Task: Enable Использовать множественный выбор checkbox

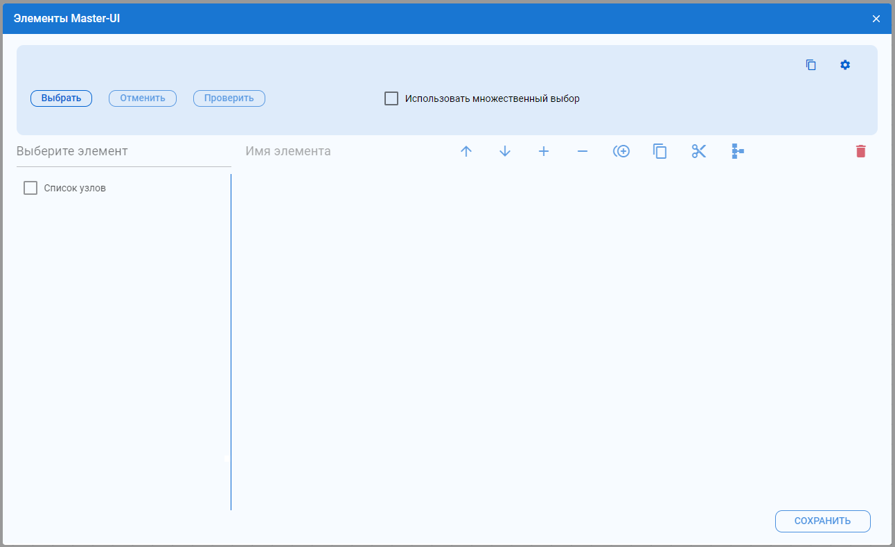Action: (x=391, y=98)
